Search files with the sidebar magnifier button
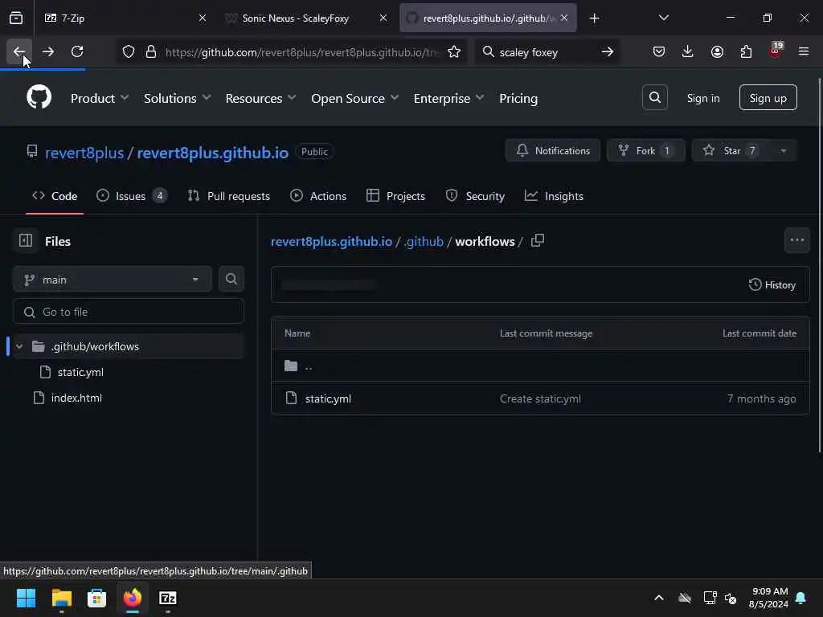Viewport: 823px width, 617px height. 231,279
